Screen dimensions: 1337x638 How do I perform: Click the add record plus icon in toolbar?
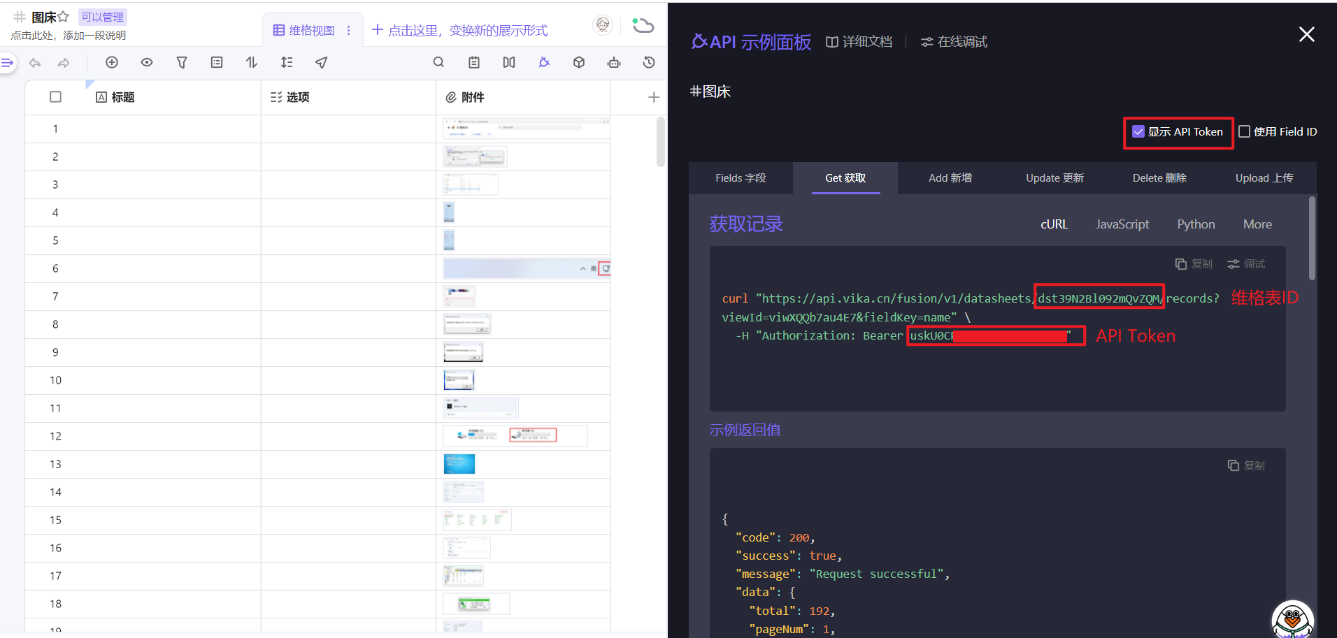click(112, 62)
